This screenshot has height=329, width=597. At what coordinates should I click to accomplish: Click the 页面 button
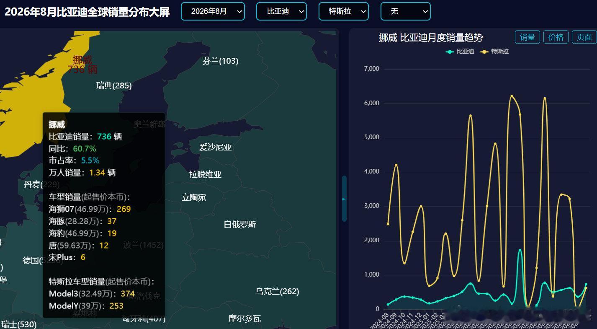pos(584,37)
